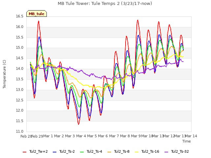Click the 16.5 y-axis tick label

[20, 16]
